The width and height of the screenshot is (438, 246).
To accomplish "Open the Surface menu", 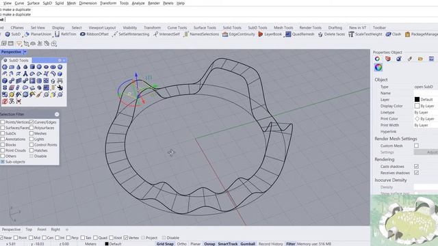I will (x=34, y=3).
